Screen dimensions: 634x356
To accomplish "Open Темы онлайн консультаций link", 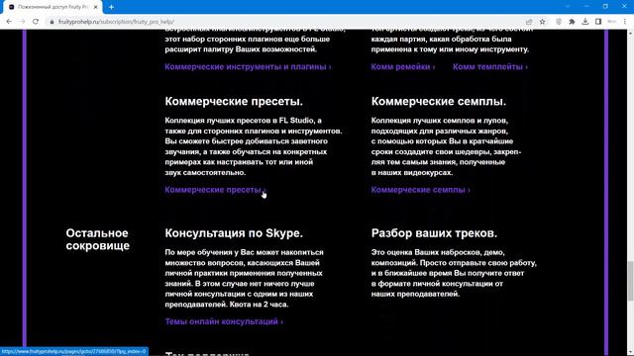I will (x=224, y=321).
